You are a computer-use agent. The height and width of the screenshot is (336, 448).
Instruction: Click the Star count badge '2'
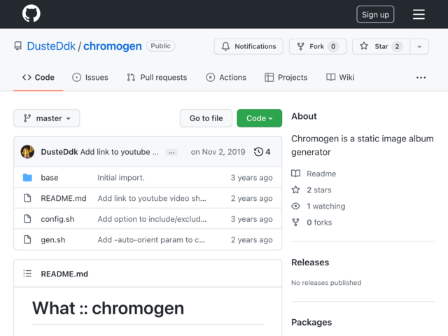[397, 46]
